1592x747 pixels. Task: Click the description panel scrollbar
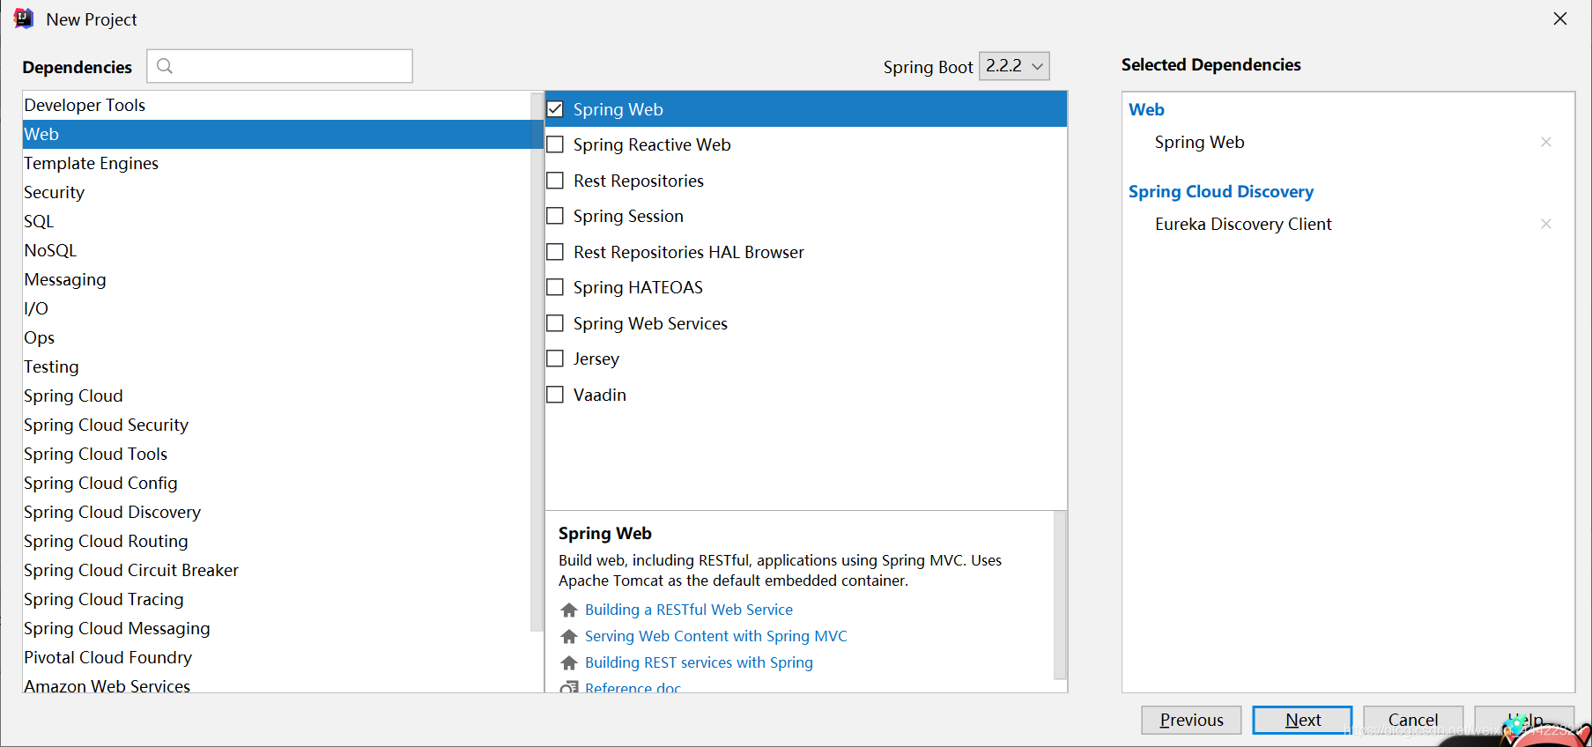(1060, 595)
